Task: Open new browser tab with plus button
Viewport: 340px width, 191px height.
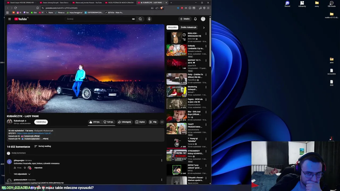Action: (171, 3)
